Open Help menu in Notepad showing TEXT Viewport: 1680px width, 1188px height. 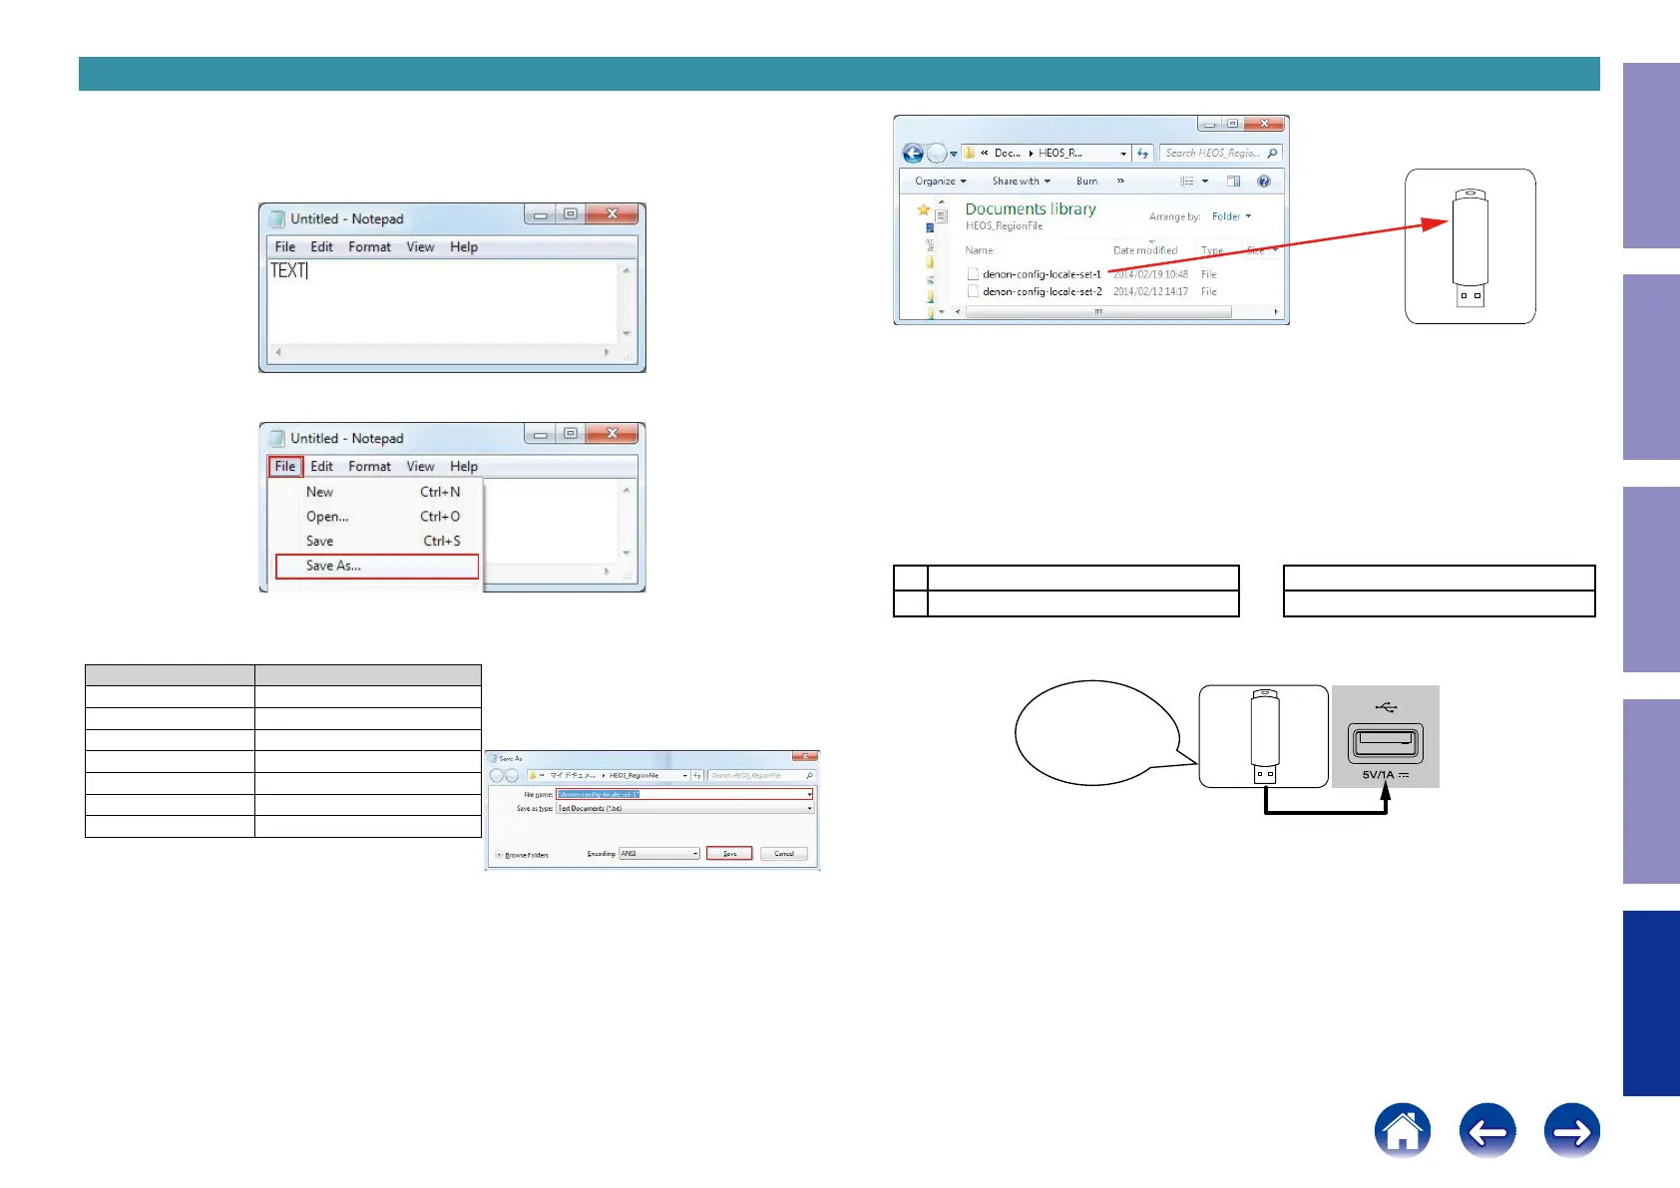464,247
